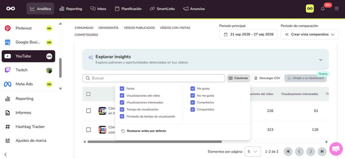
Task: Open the Reporting top menu
Action: tap(71, 8)
